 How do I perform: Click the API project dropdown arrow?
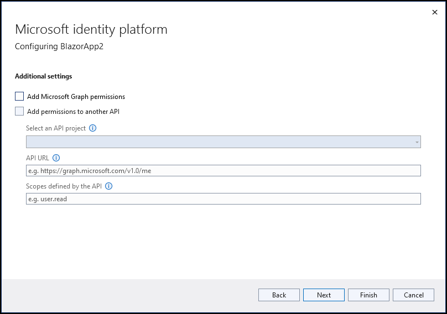pos(416,143)
